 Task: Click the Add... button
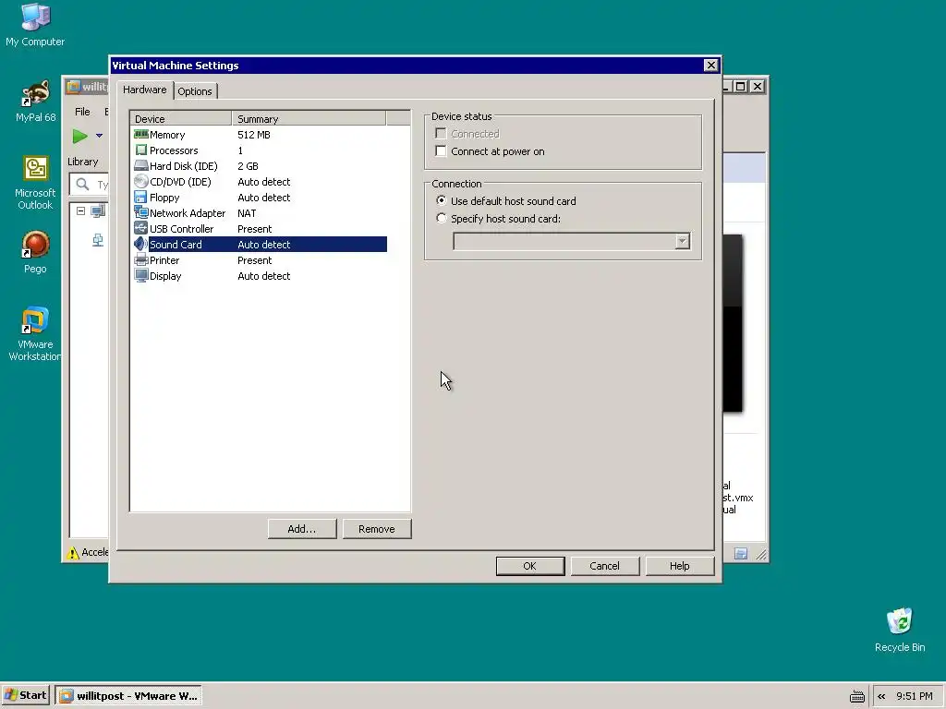click(302, 529)
